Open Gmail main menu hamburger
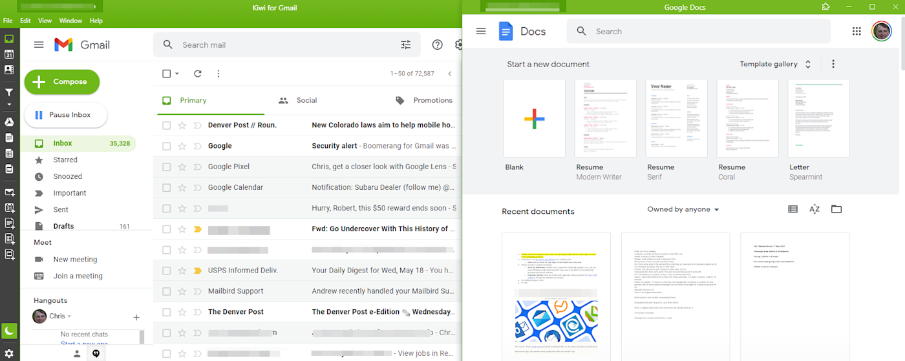This screenshot has height=361, width=905. coord(39,45)
